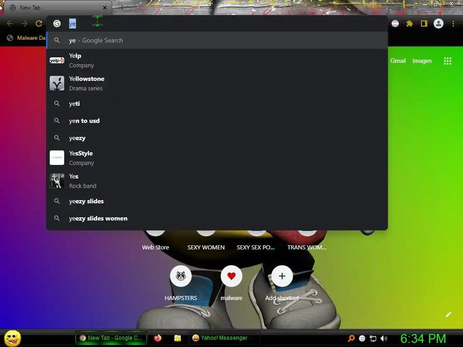Open the Images link

(x=422, y=61)
